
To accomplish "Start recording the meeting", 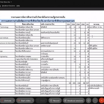I will point(55,101).
